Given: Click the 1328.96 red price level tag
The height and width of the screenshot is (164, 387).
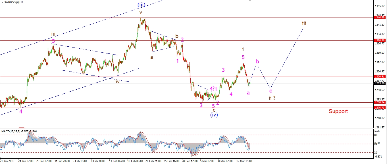Looking at the screenshot, I should coord(379,40).
